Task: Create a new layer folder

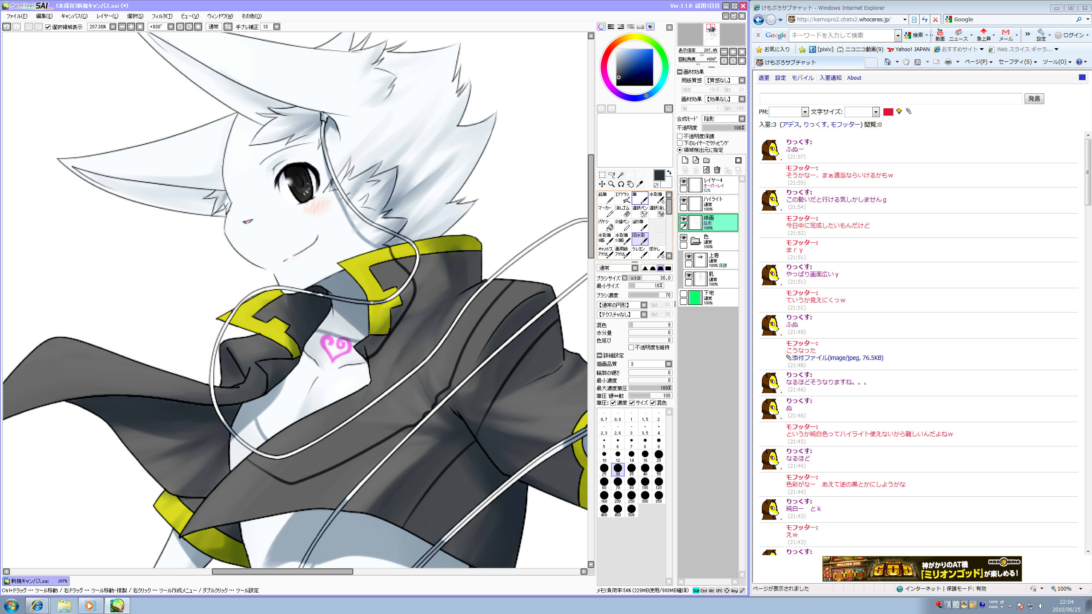Action: 706,160
